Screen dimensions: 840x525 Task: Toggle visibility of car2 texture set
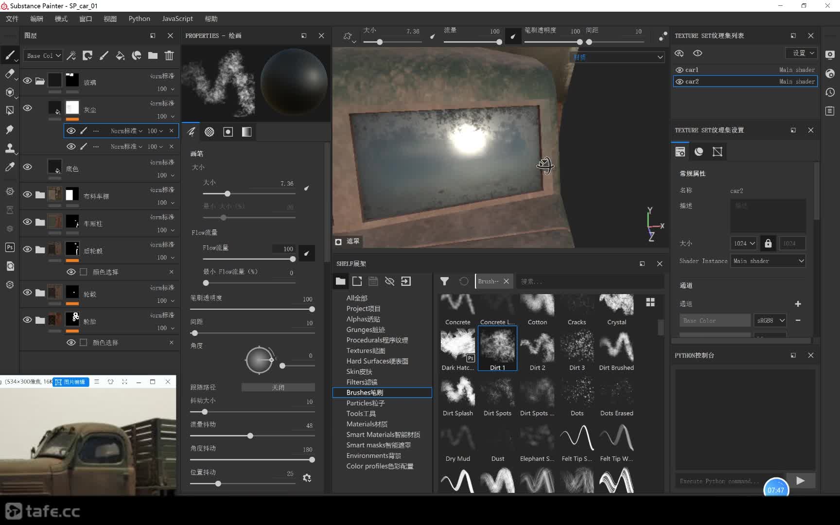680,81
